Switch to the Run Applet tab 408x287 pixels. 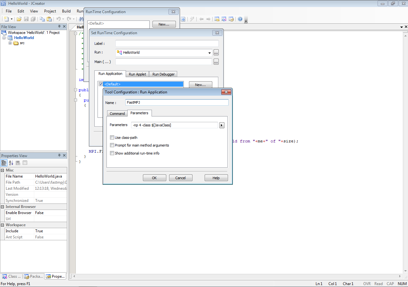137,74
